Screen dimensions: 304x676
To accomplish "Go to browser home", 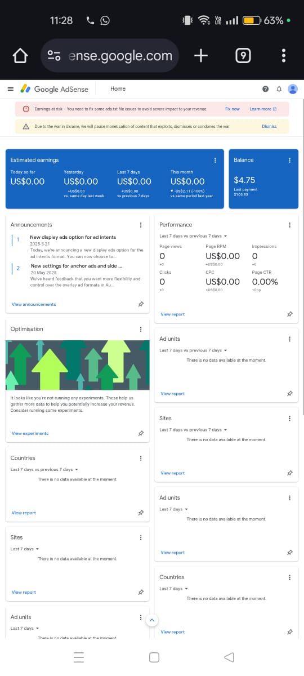I will click(x=20, y=56).
